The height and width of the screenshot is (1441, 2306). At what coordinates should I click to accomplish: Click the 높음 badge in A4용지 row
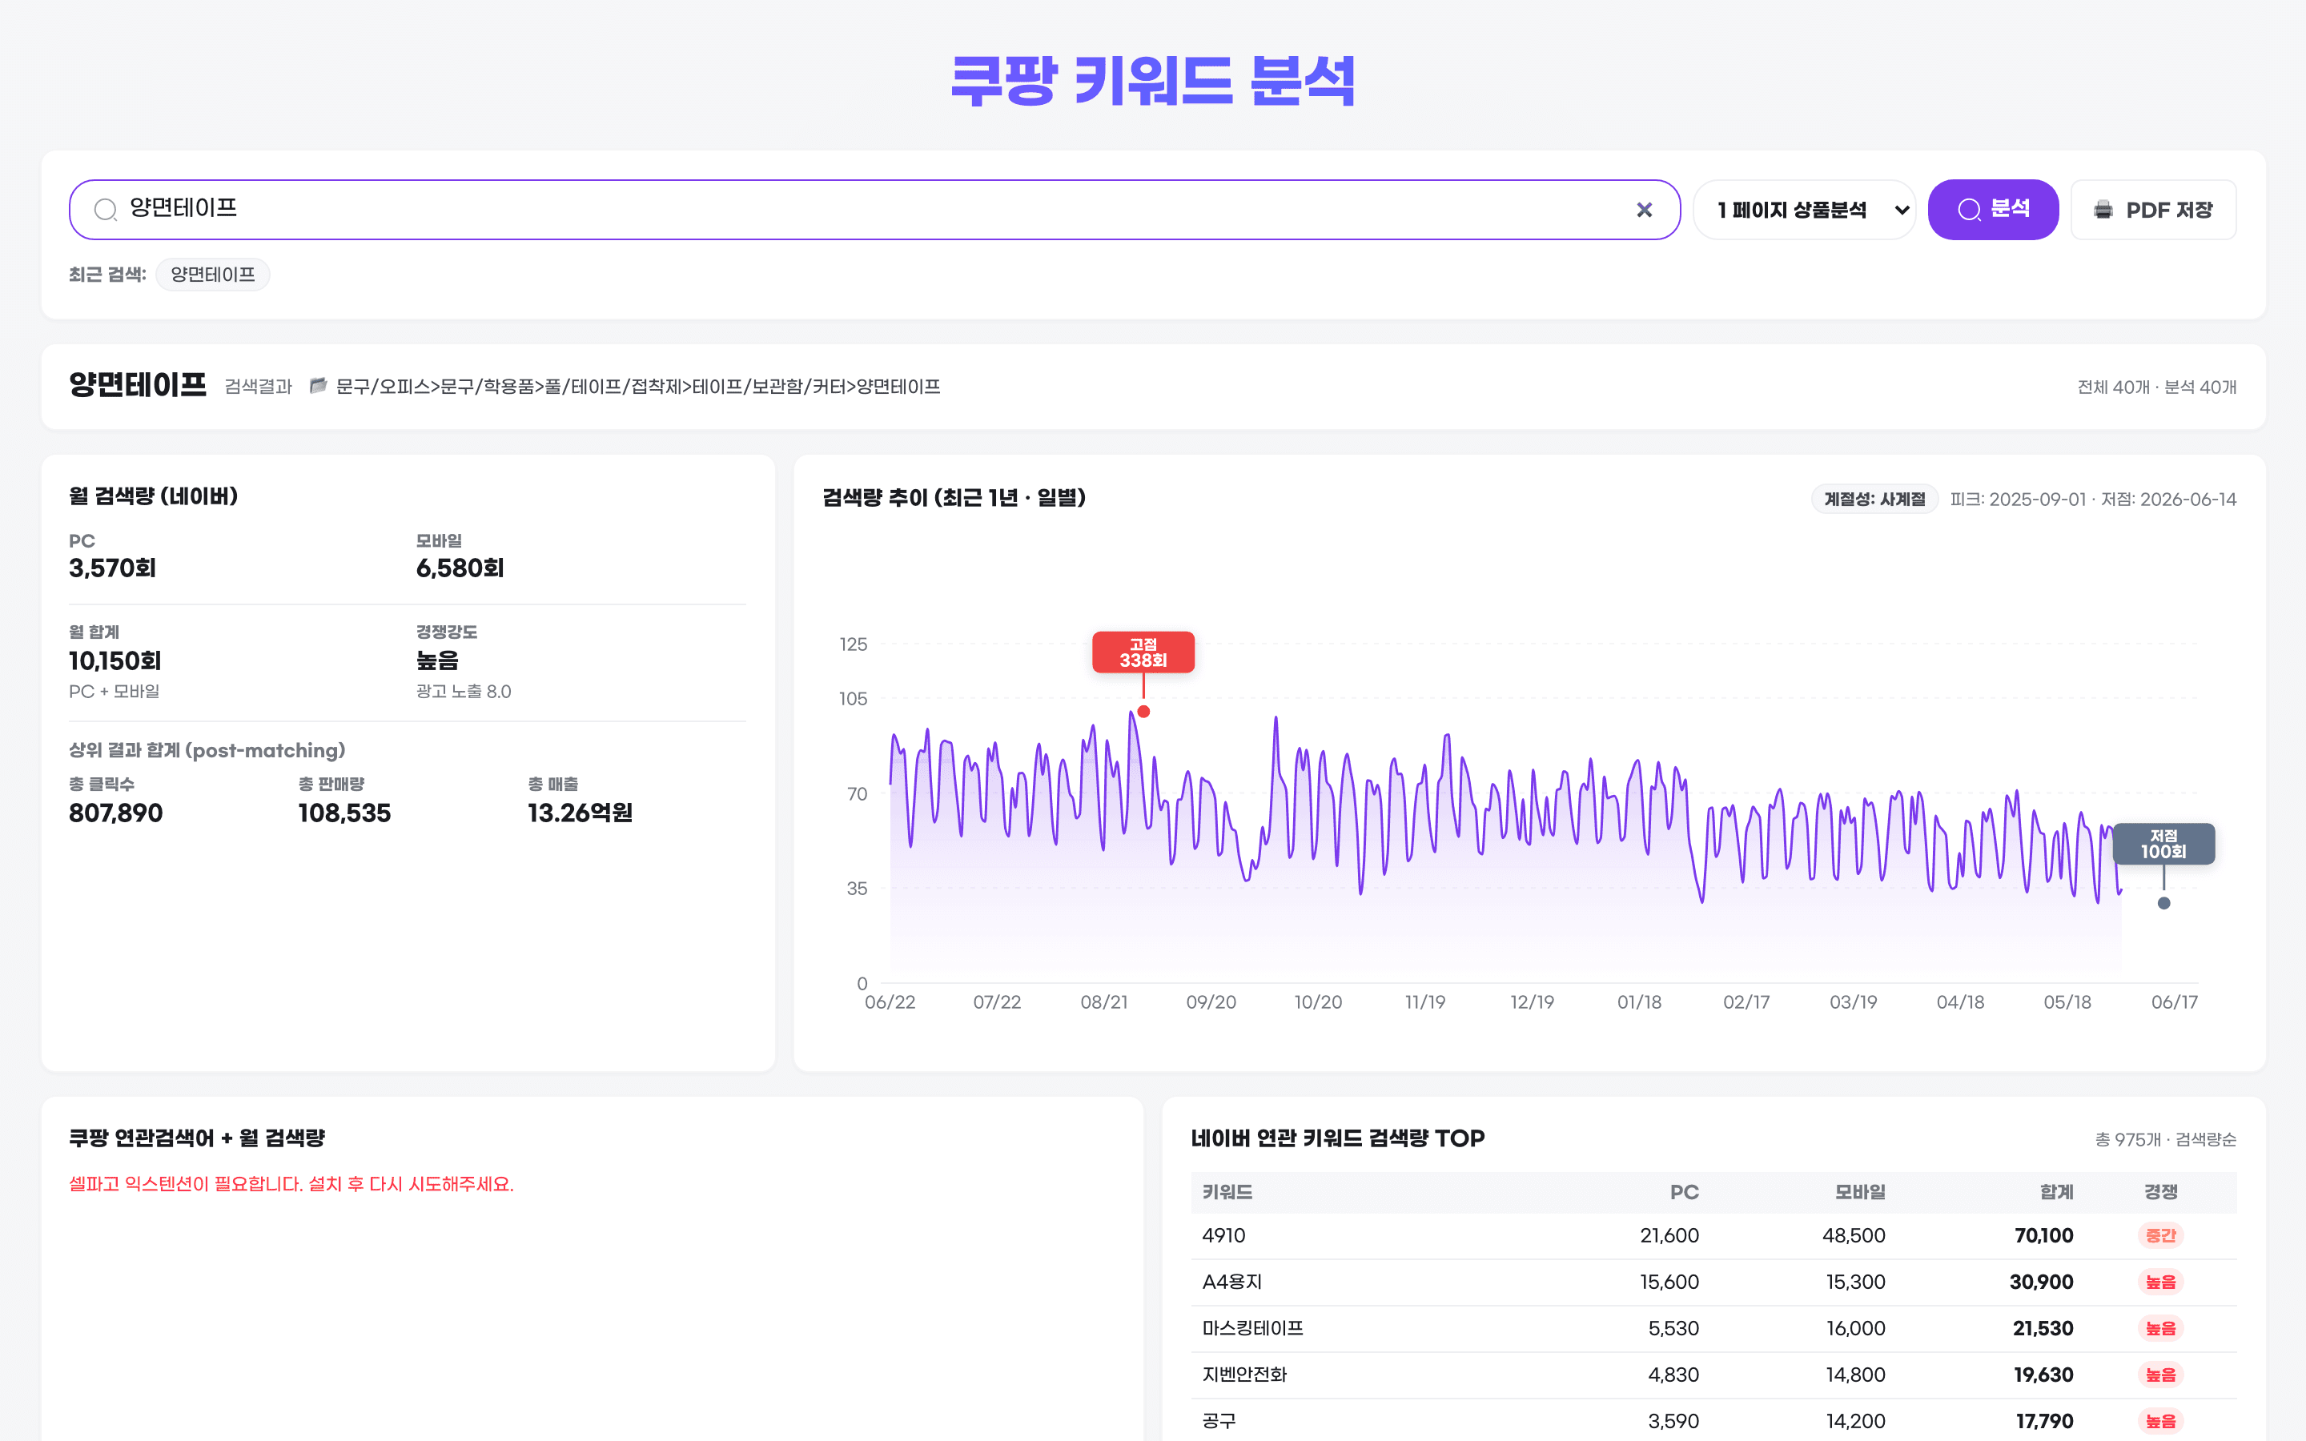click(2160, 1282)
